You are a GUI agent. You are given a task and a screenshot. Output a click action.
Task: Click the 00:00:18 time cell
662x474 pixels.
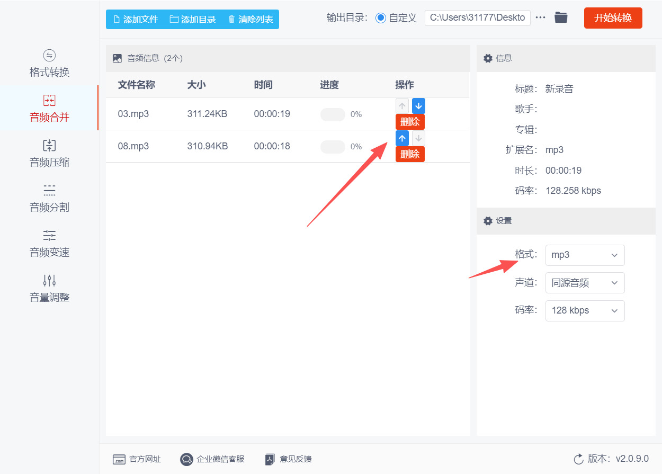[272, 146]
